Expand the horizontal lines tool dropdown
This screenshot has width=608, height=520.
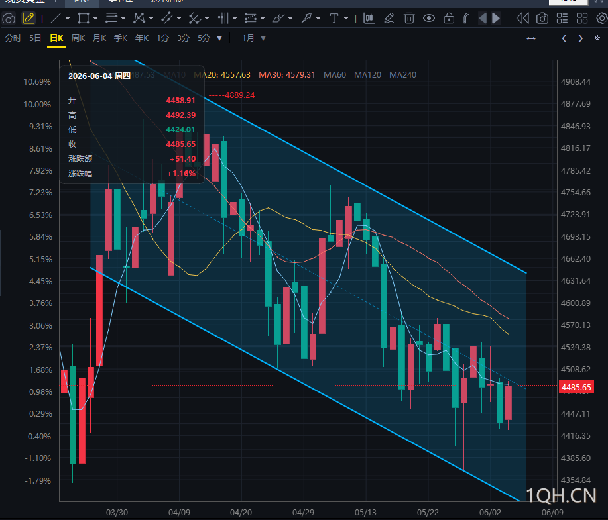click(123, 18)
